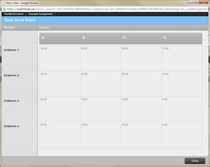The image size is (210, 167).
Task: Select scale column header A
Action: (x=60, y=38)
